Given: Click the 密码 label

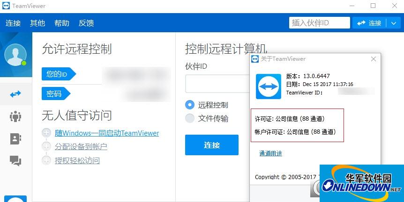Looking at the screenshot, I should coord(56,94).
